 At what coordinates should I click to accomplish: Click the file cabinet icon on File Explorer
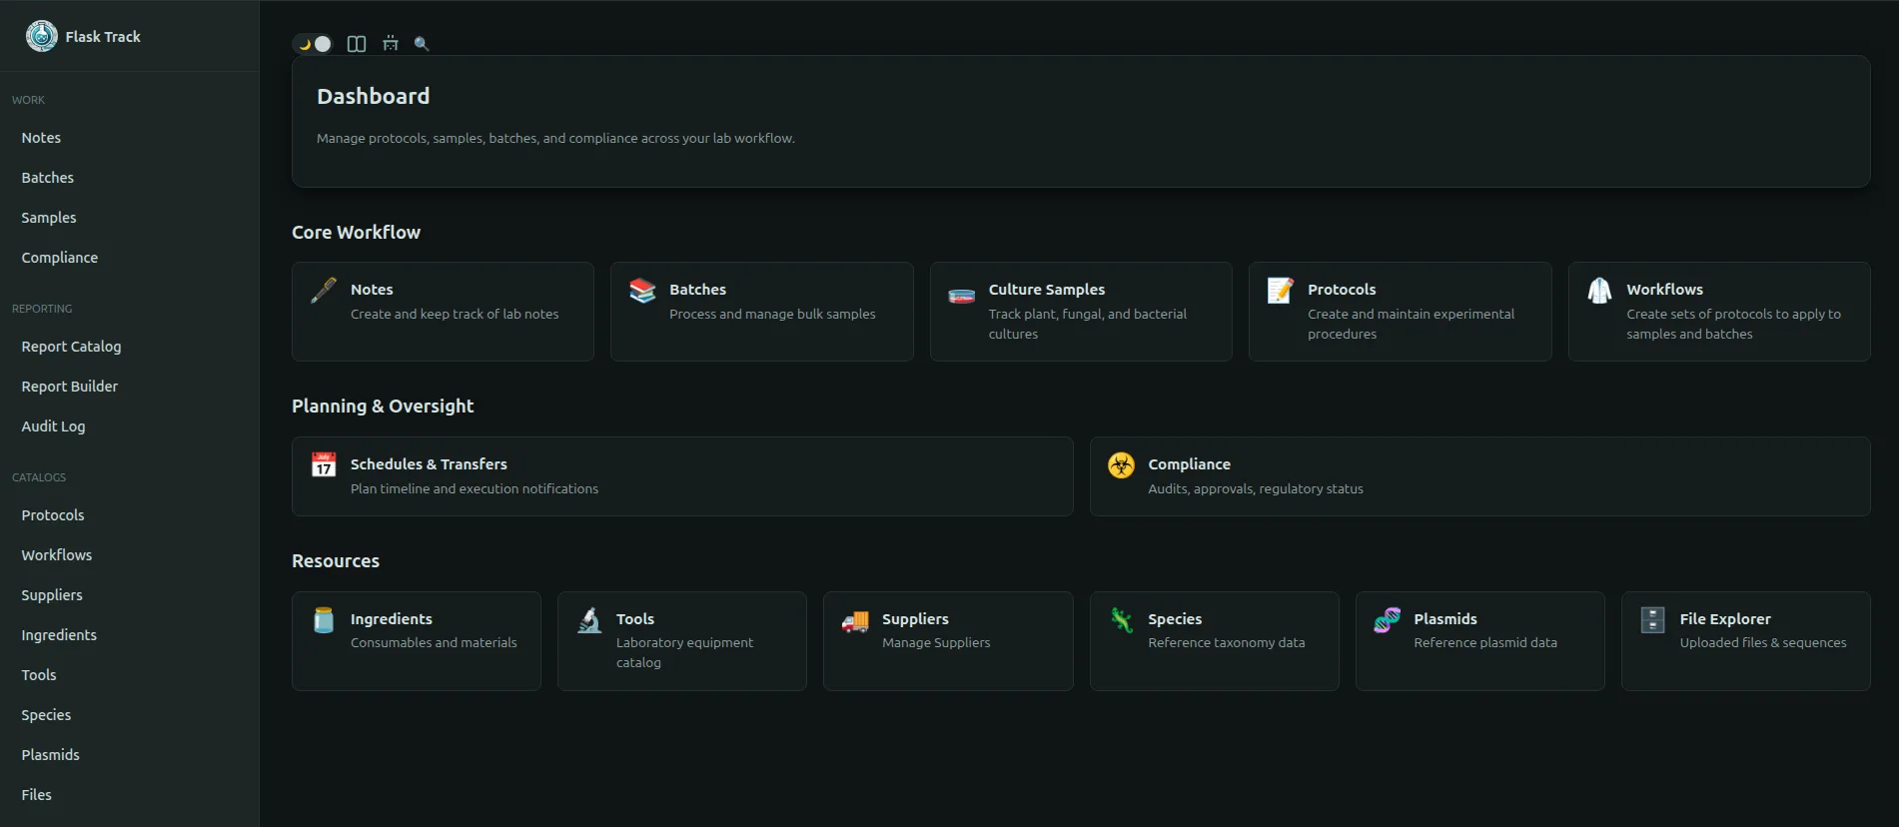pyautogui.click(x=1653, y=620)
